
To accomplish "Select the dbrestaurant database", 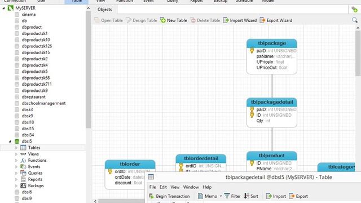I will tap(34, 97).
